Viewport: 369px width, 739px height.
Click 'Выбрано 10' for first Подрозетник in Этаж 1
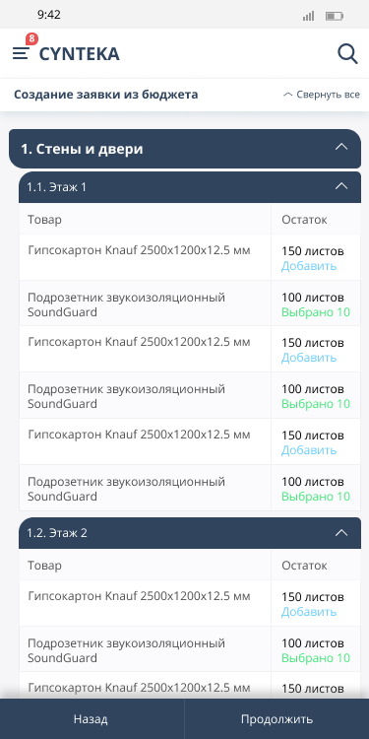coord(316,312)
